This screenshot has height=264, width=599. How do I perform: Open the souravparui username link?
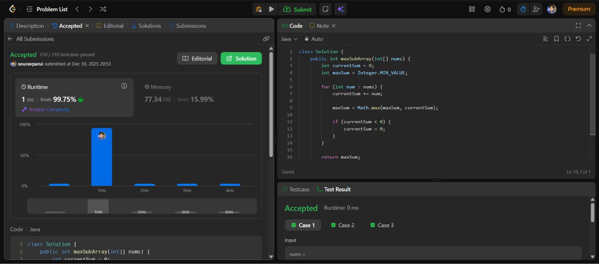point(30,64)
